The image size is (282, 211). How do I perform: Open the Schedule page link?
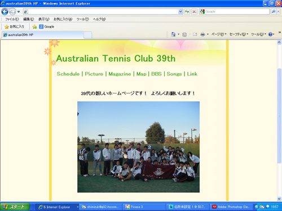tap(68, 74)
